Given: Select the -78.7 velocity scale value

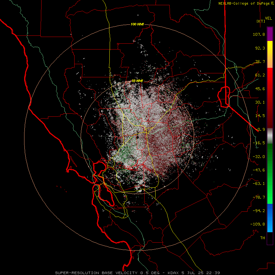Looking at the screenshot, I should click(259, 197).
